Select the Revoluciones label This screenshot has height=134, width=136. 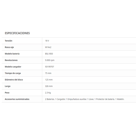pyautogui.click(x=11, y=60)
